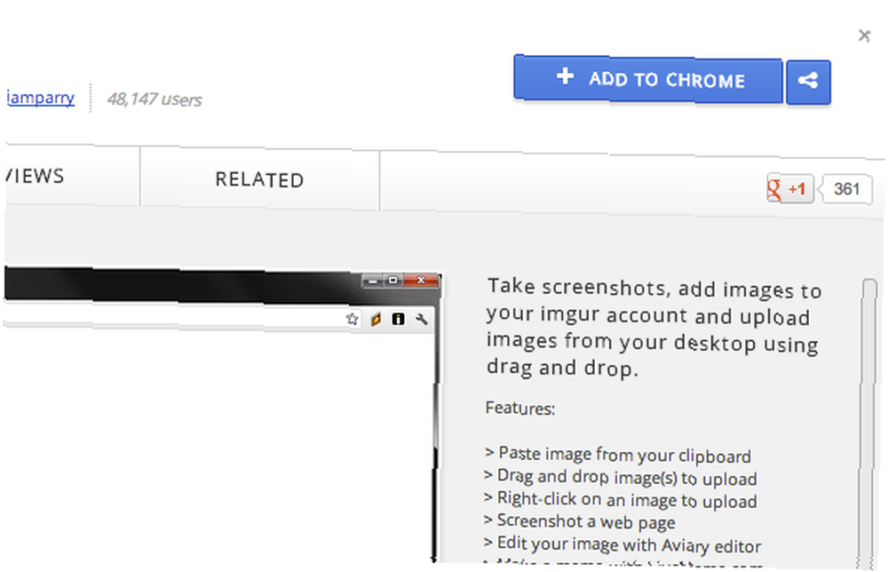Click the 361 plus-one count bubble
The image size is (888, 572).
tap(846, 188)
